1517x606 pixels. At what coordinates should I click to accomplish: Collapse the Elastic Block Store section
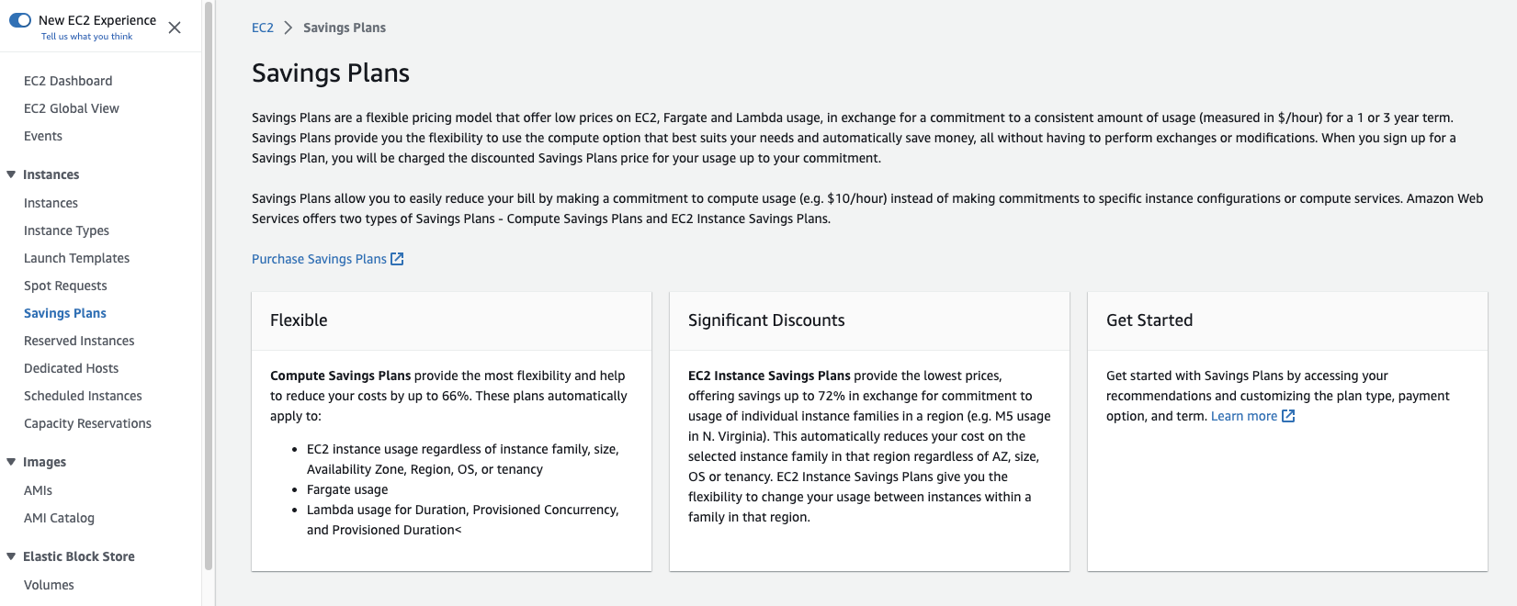pyautogui.click(x=11, y=555)
